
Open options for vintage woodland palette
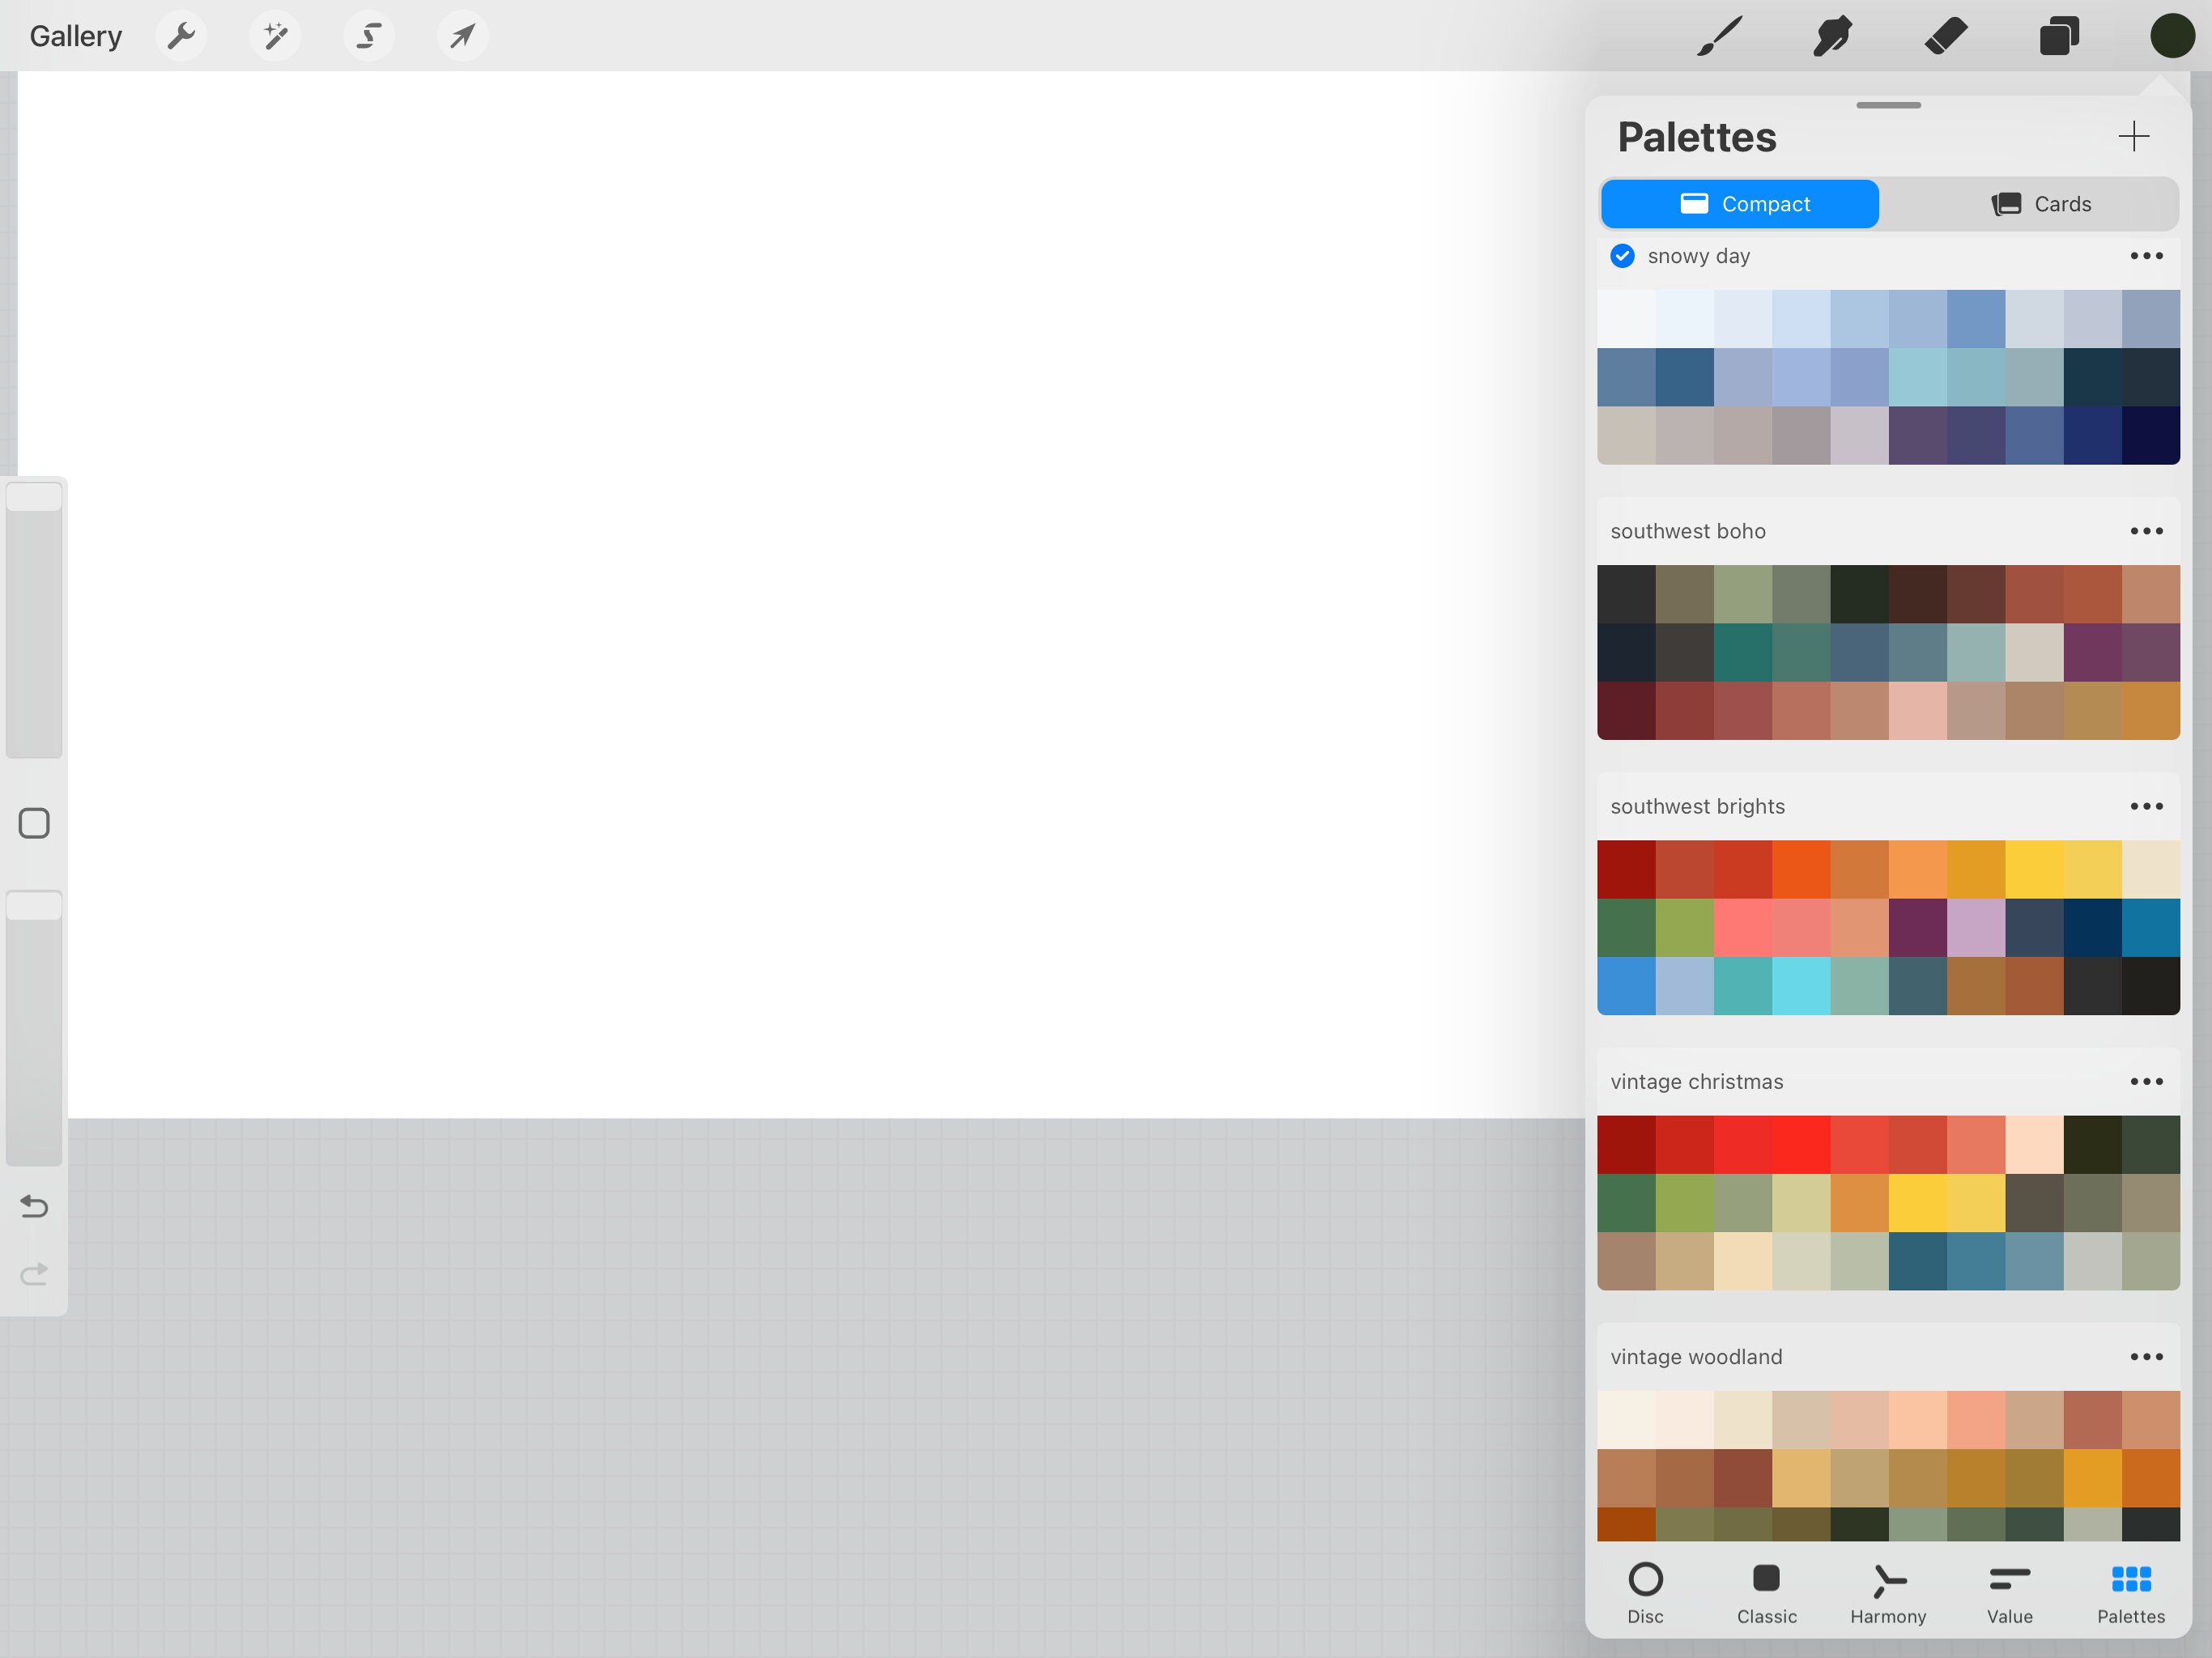[2146, 1356]
